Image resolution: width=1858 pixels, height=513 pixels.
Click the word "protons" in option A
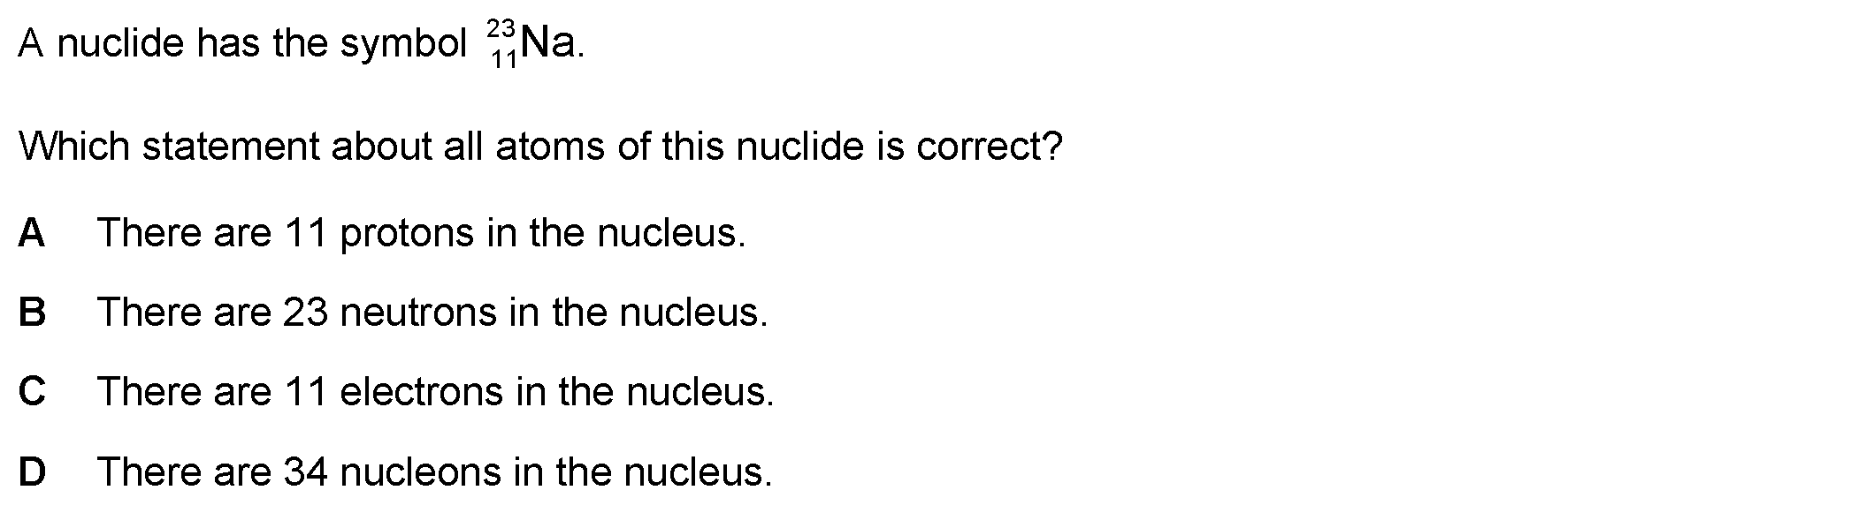point(407,233)
